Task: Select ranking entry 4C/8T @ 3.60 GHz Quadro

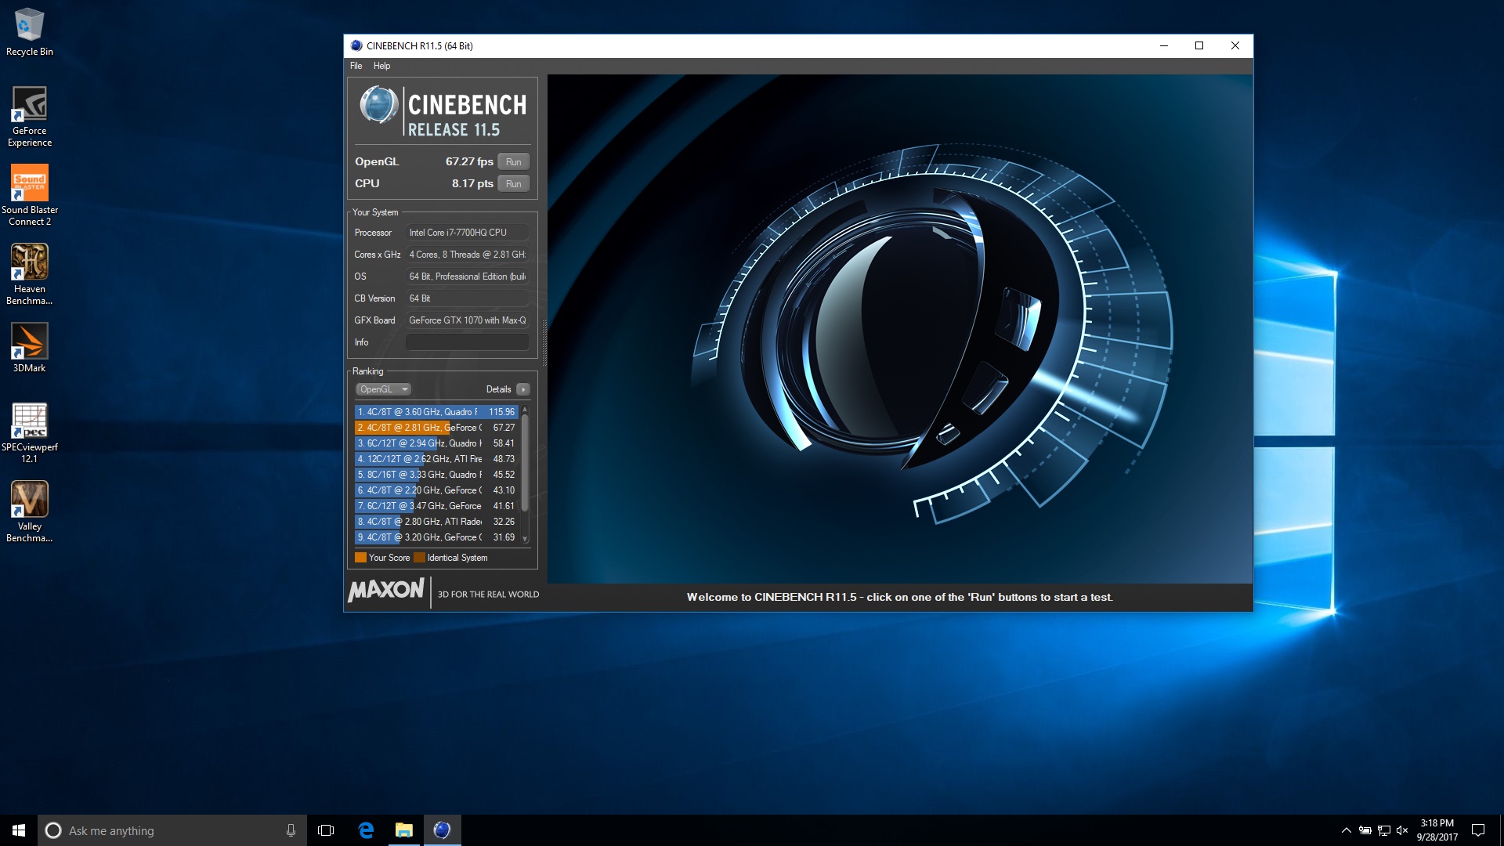Action: (436, 412)
